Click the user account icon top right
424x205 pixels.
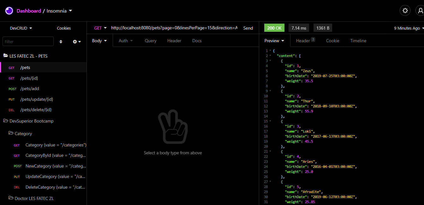pos(421,10)
